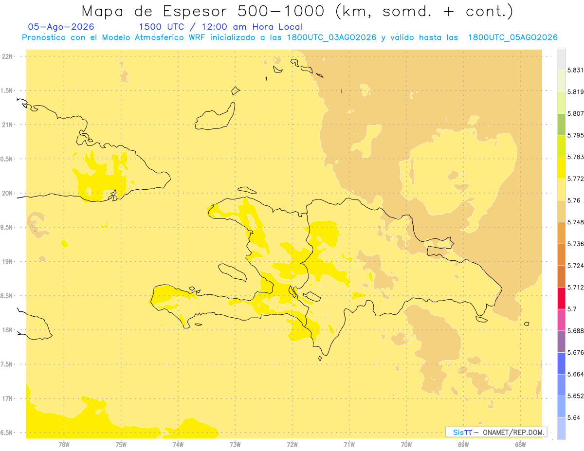Click the longitude label "72W"

coord(292,444)
